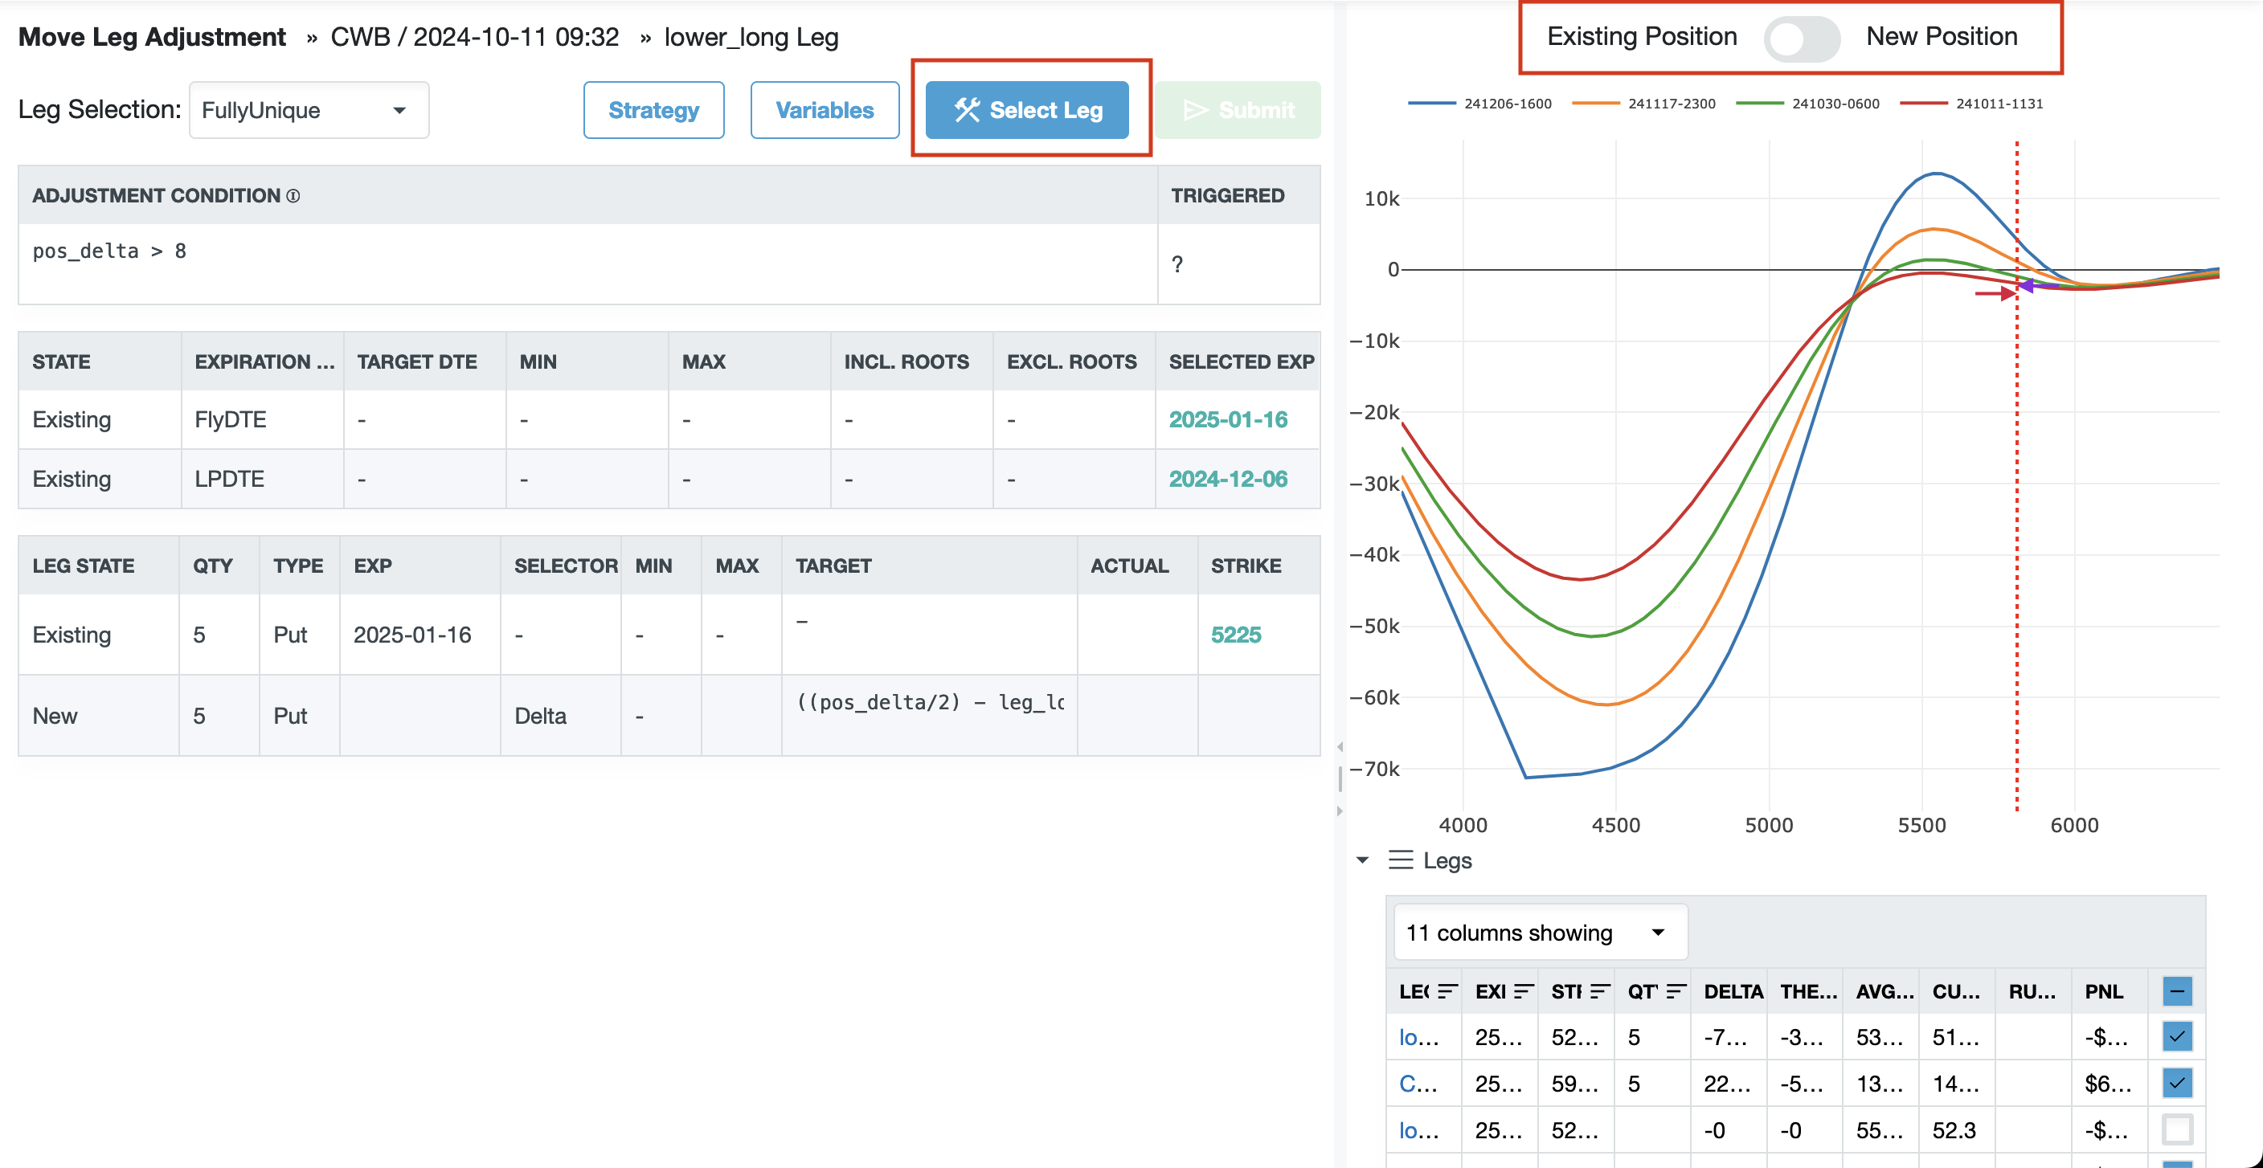The image size is (2263, 1168).
Task: Click the header select-all minus checkbox
Action: point(2176,991)
